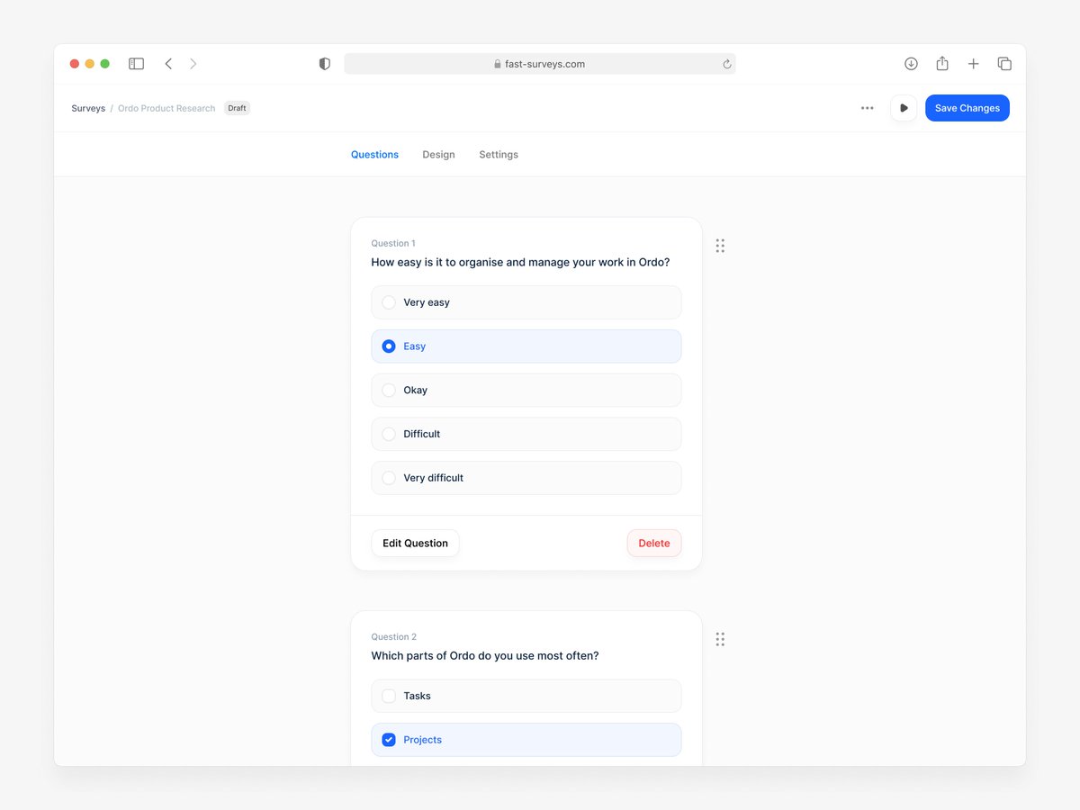This screenshot has height=810, width=1080.
Task: Delete Question 1
Action: [x=654, y=544]
